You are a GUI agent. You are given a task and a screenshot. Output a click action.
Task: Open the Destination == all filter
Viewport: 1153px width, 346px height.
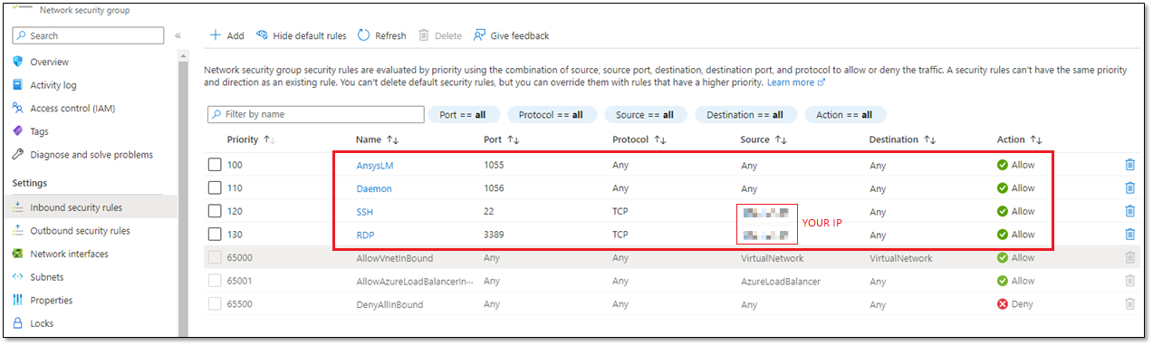[745, 115]
